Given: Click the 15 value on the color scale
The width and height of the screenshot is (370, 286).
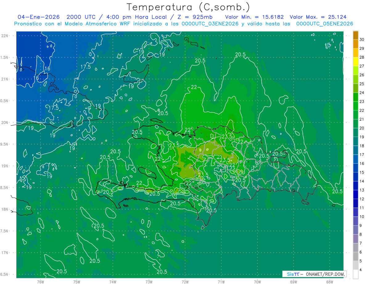Looking at the screenshot, I should [x=362, y=172].
